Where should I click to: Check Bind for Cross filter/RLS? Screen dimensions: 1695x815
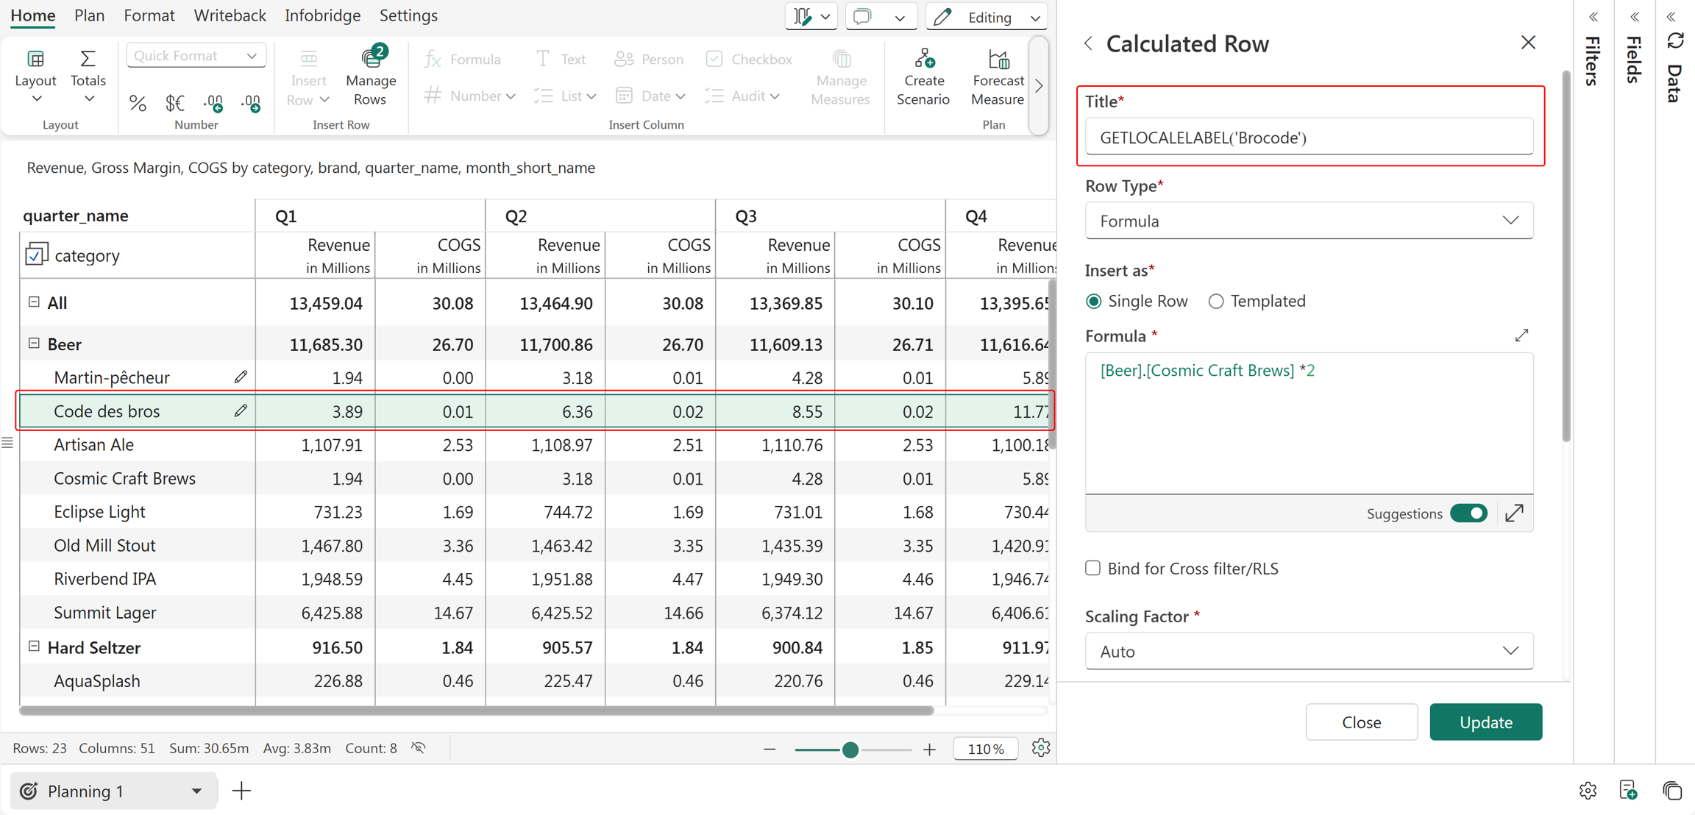[1093, 568]
